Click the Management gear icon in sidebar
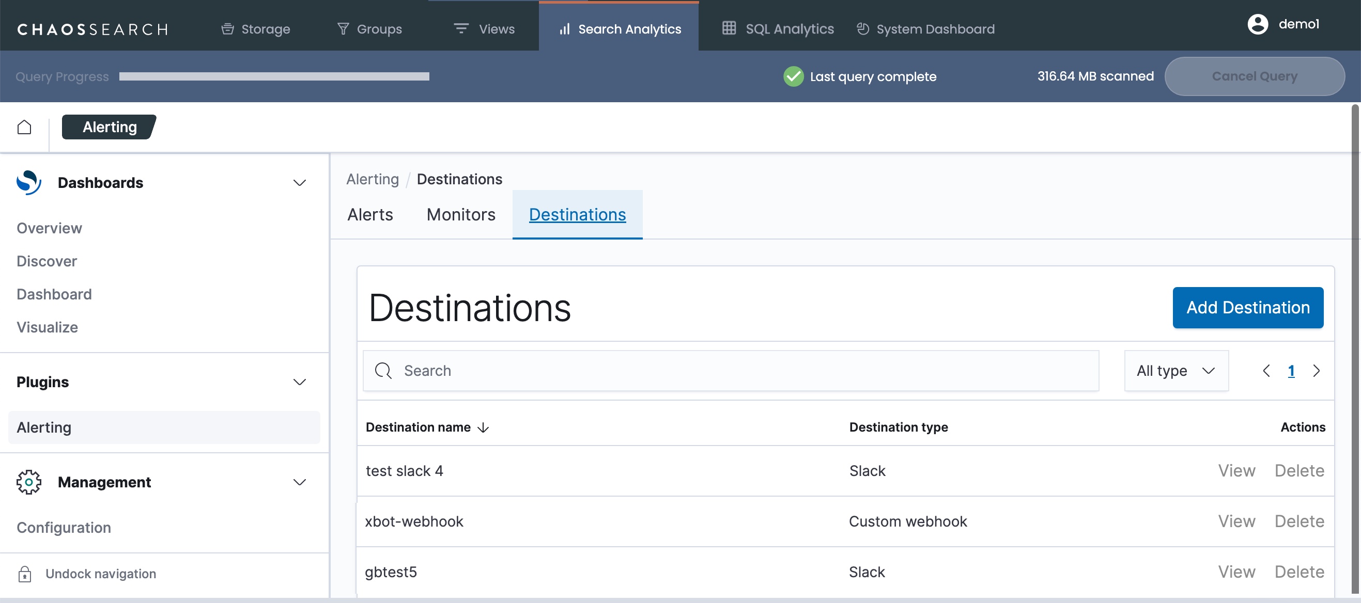1361x603 pixels. [28, 482]
